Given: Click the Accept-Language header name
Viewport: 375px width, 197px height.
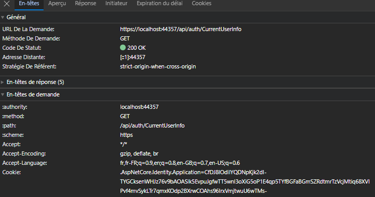Looking at the screenshot, I should point(24,163).
